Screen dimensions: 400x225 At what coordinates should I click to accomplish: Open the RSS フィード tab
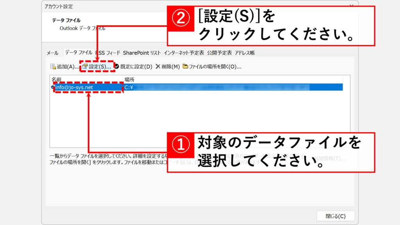click(108, 53)
